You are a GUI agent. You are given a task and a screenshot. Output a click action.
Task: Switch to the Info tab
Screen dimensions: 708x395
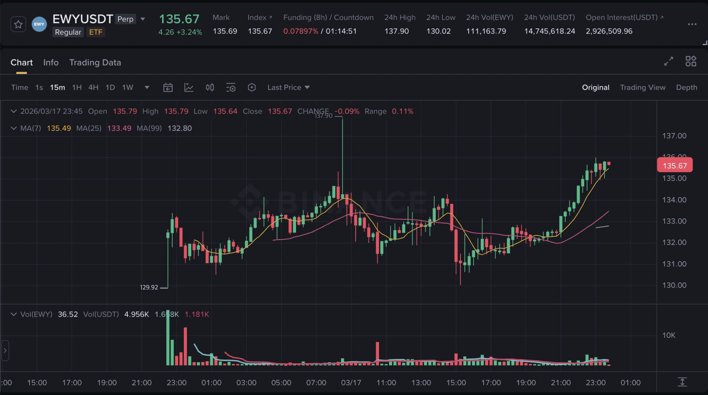[51, 62]
